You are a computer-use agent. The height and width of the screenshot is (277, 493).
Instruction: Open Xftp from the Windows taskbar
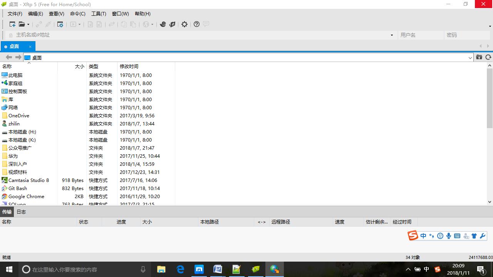[274, 269]
